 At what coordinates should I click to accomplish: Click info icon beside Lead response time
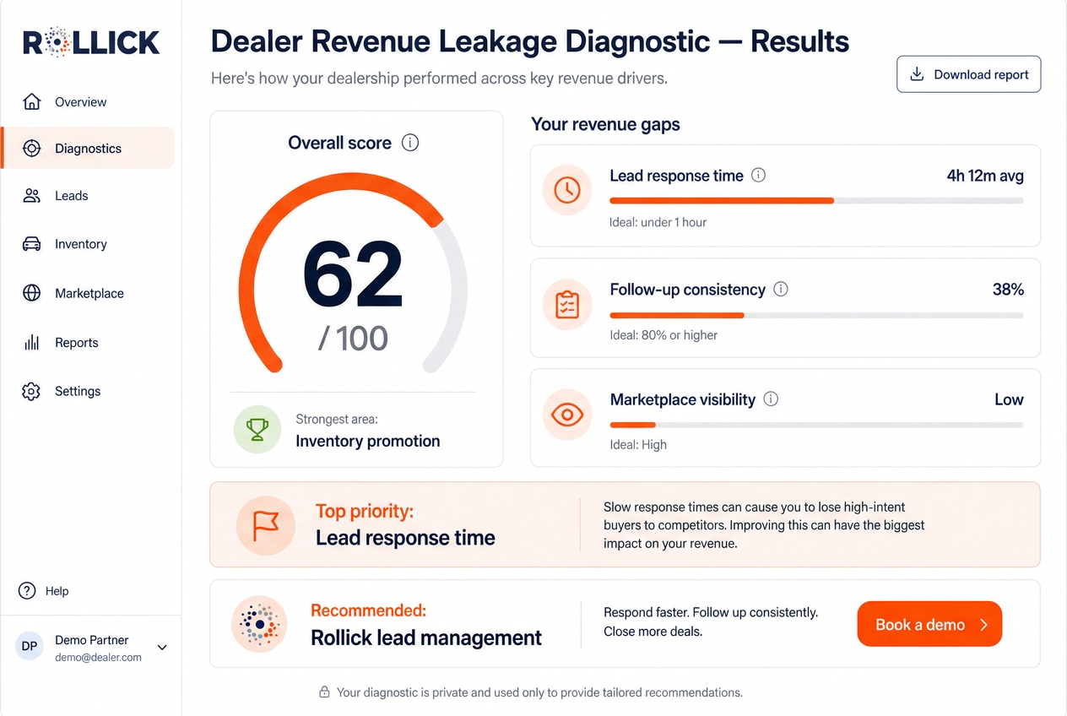758,176
